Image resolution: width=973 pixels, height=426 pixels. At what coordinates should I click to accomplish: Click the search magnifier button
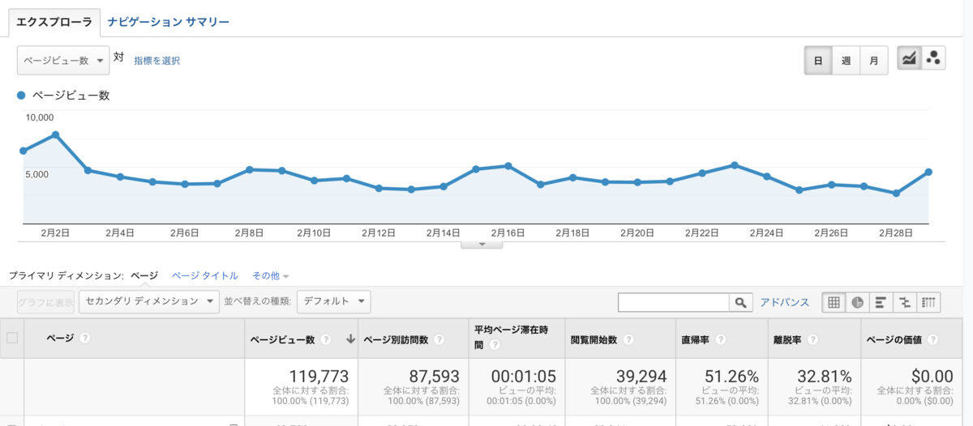740,302
